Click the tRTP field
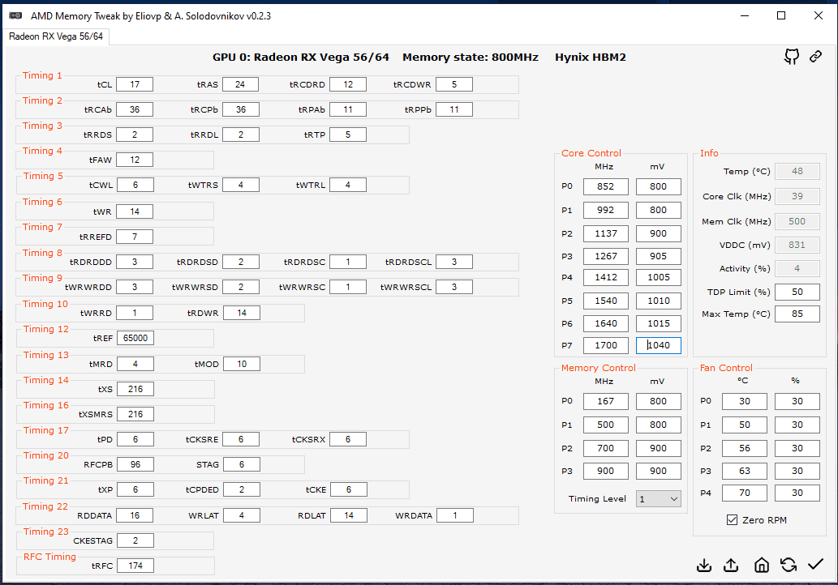Viewport: 838px width, 585px height. pyautogui.click(x=348, y=135)
